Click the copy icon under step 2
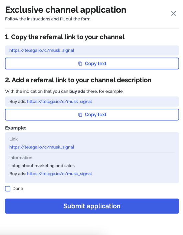This screenshot has height=235, width=183. coord(80,115)
